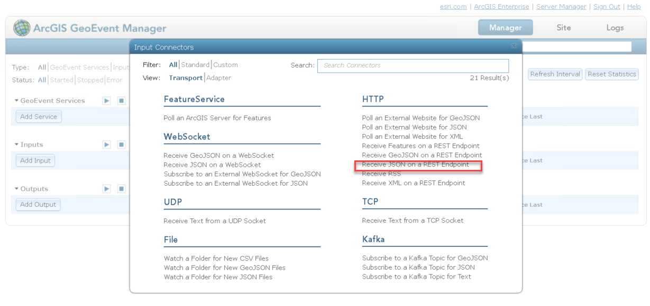
Task: Select Watch a Folder for New JSON Files
Action: point(218,276)
